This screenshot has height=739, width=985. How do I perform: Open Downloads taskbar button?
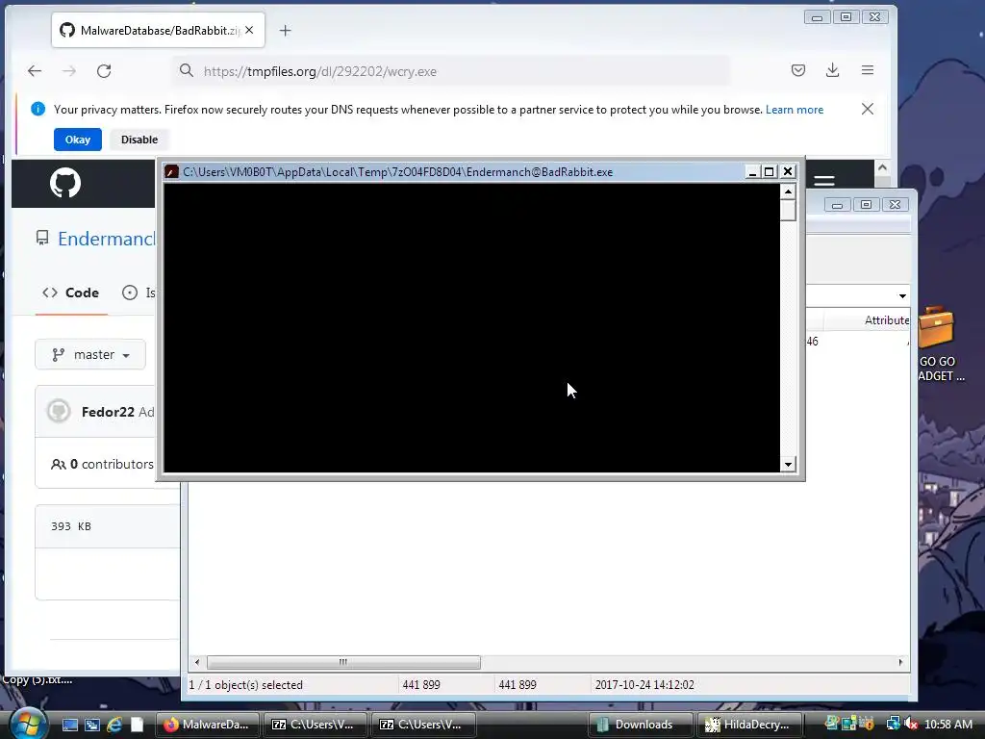640,725
